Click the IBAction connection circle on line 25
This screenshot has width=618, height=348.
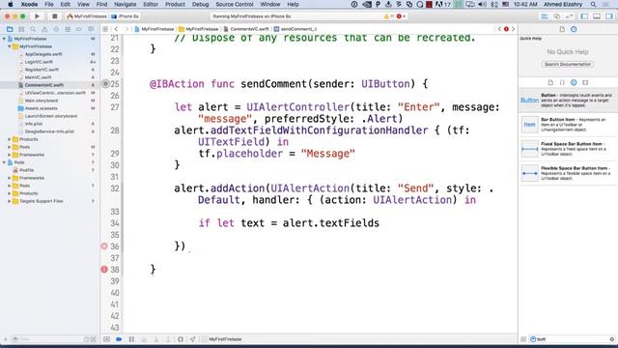[105, 84]
